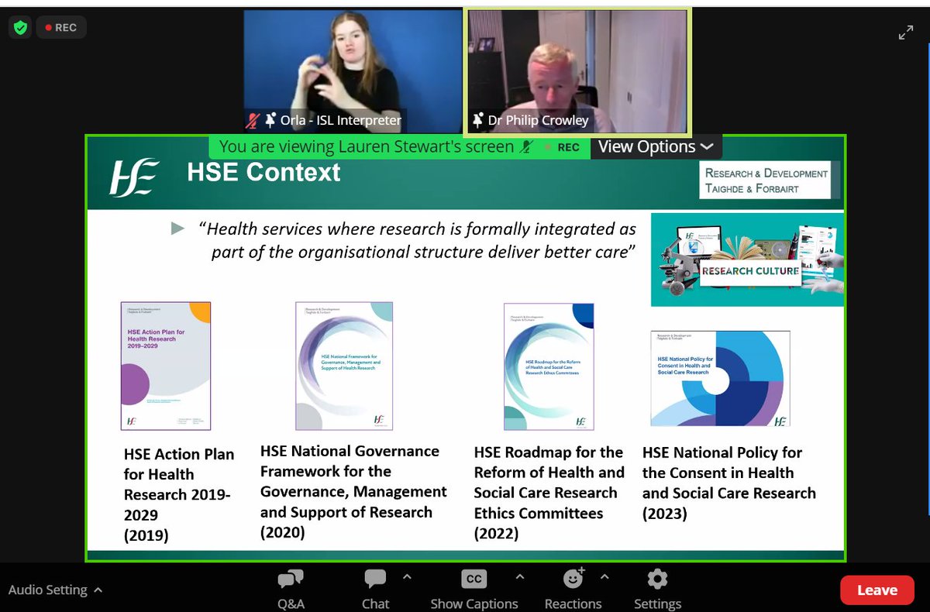This screenshot has width=930, height=612.
Task: Click the 'HSE Roadmap for the Reform' caption
Action: (549, 493)
